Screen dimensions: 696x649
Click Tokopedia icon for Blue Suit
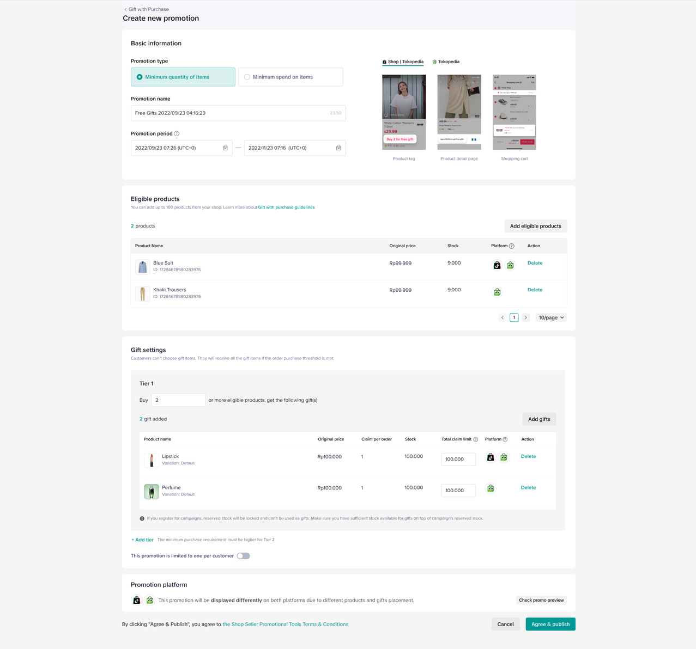pos(510,265)
